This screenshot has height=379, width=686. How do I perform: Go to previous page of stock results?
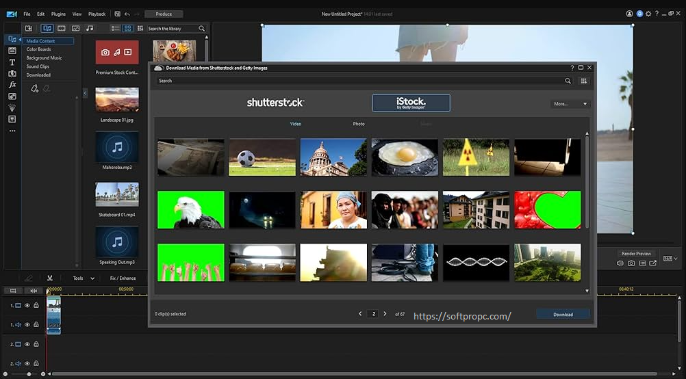pos(360,314)
